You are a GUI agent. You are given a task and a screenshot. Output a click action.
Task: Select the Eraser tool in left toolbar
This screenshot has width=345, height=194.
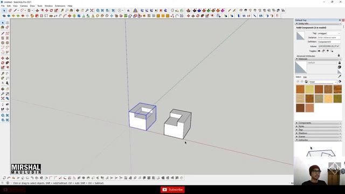(x=7, y=27)
